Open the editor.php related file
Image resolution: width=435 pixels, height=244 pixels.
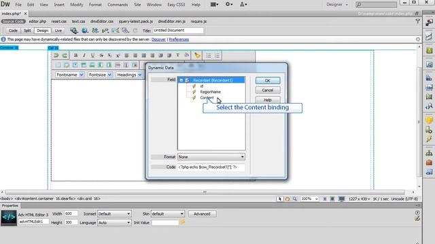pyautogui.click(x=37, y=21)
